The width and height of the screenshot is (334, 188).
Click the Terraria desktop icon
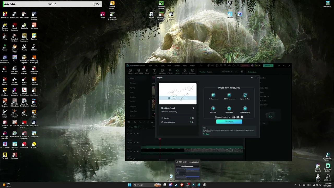point(5,48)
